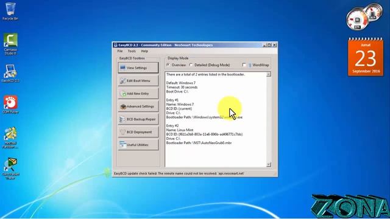Open Useful Utilities section
The height and width of the screenshot is (219, 390).
pos(138,145)
